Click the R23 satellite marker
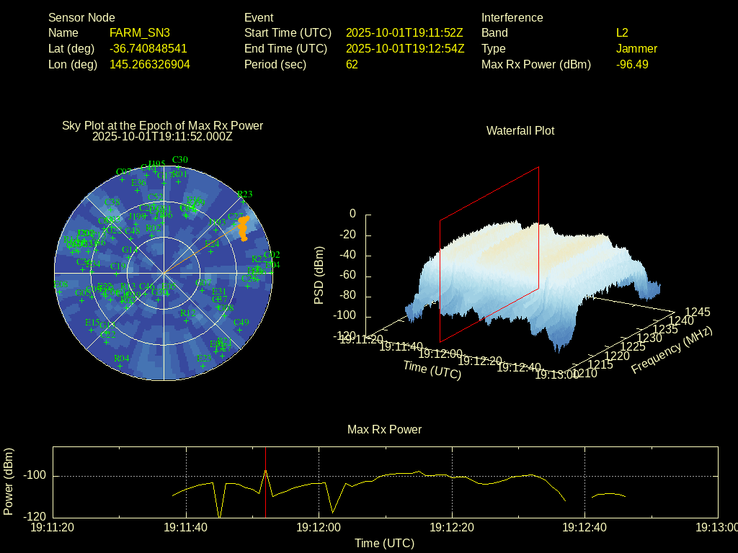The image size is (738, 553). pos(244,202)
